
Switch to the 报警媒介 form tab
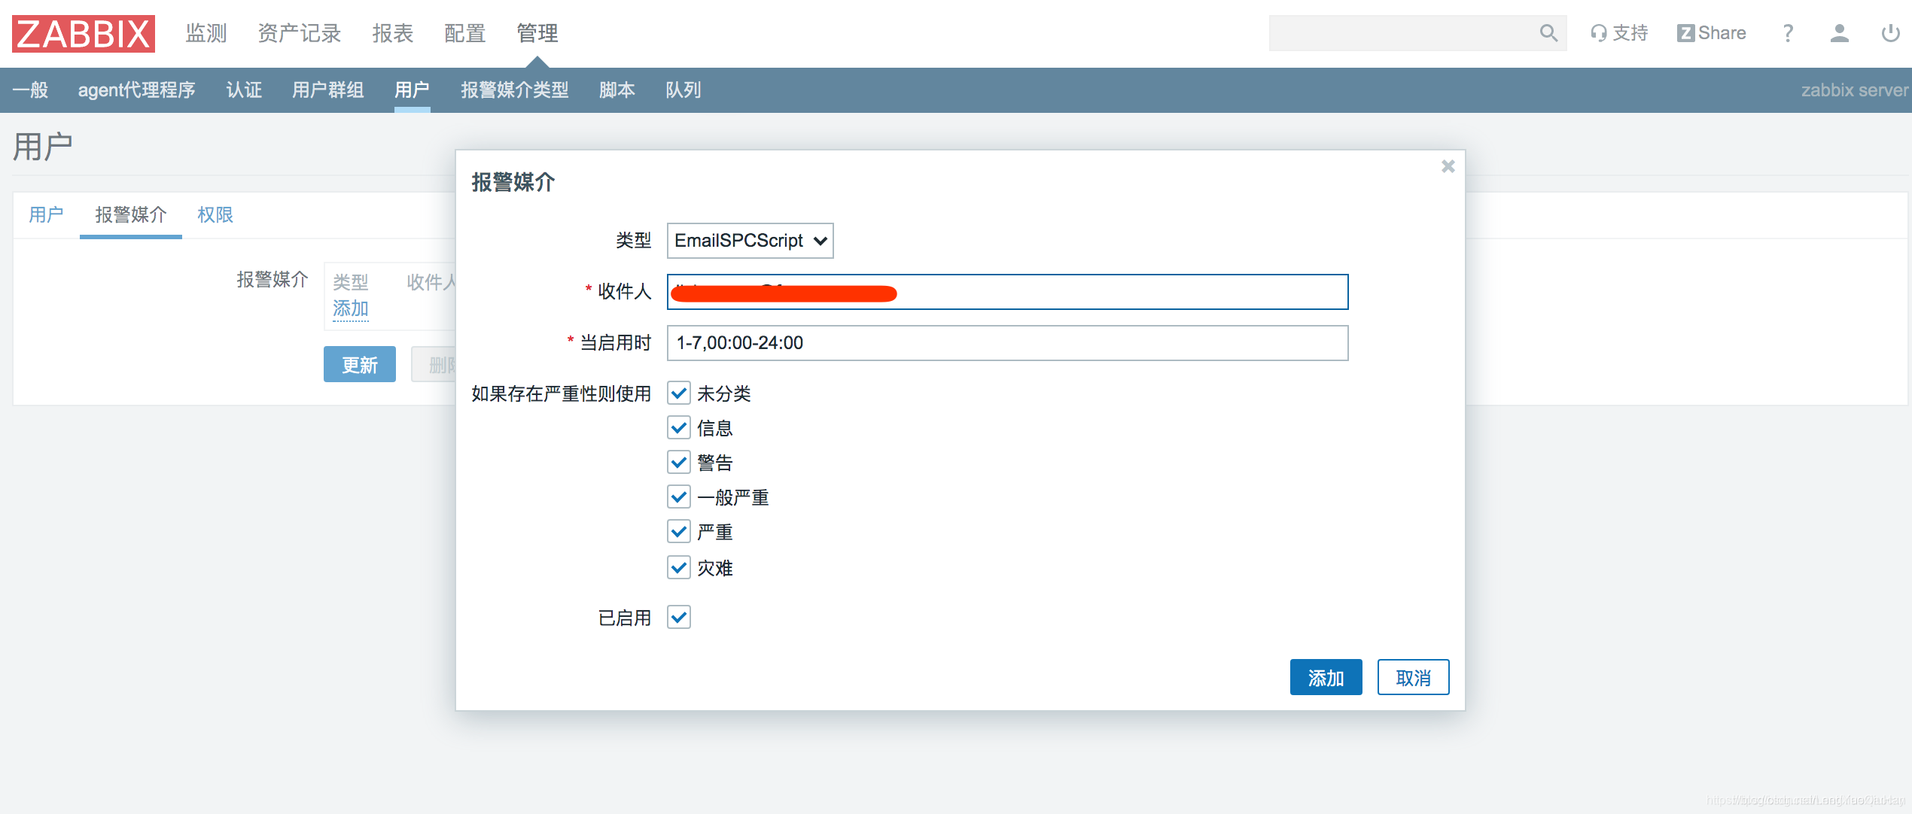coord(131,215)
